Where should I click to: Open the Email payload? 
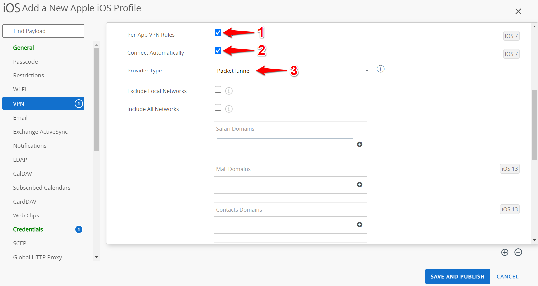tap(20, 118)
